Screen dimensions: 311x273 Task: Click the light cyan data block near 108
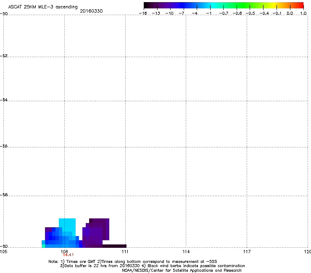coord(67,225)
